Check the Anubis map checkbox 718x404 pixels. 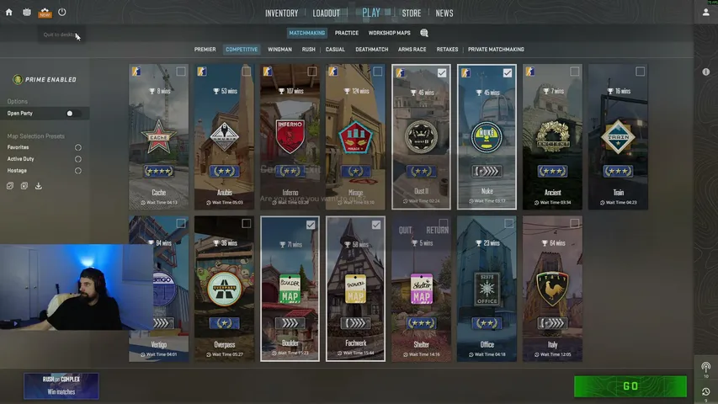click(x=247, y=72)
